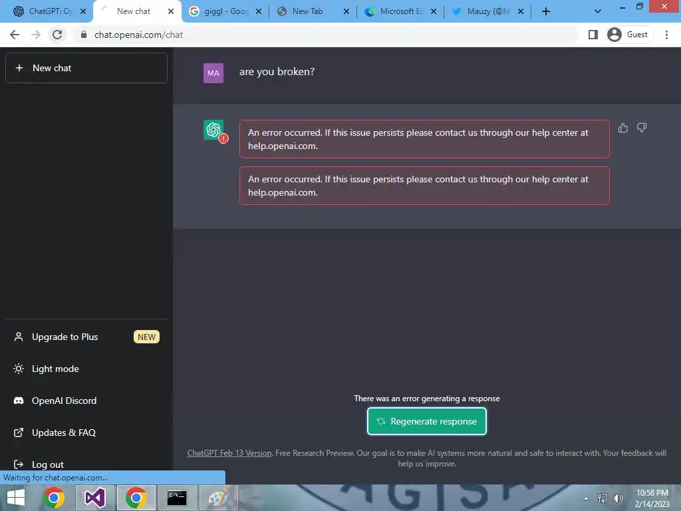The height and width of the screenshot is (511, 681).
Task: Click the volume icon in system tray
Action: pos(618,498)
